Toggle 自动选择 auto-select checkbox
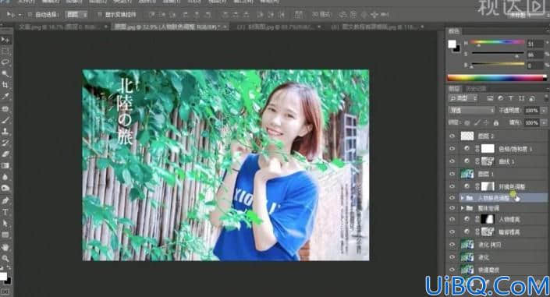This screenshot has width=550, height=297. (30, 15)
